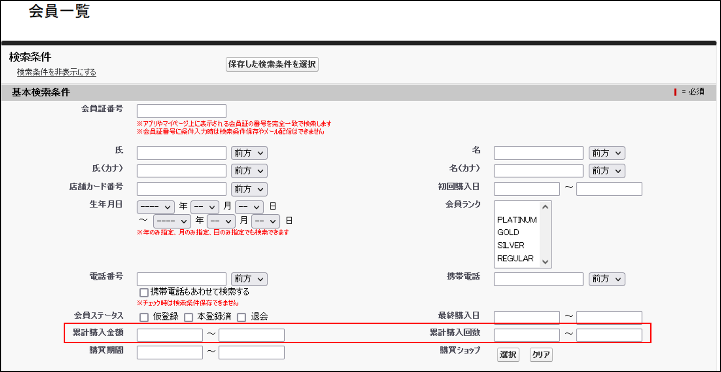The image size is (721, 372).
Task: Click the 電話番号 input field
Action: pyautogui.click(x=181, y=279)
